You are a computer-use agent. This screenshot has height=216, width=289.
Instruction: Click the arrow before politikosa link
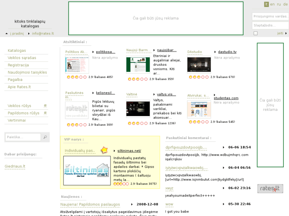pyautogui.click(x=93, y=52)
